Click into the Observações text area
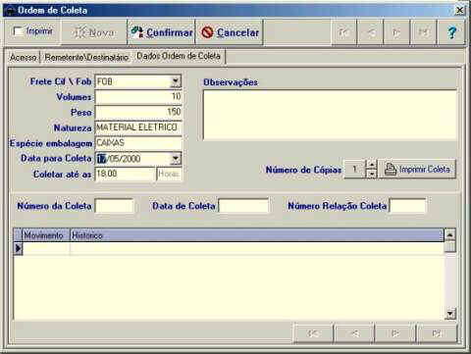The height and width of the screenshot is (354, 471). click(x=330, y=115)
